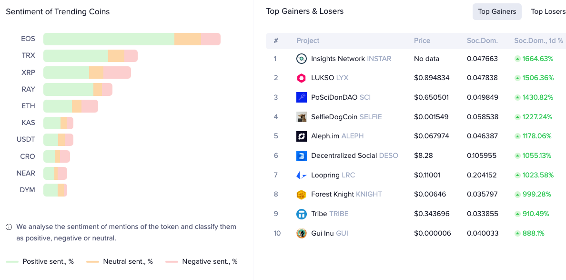Image resolution: width=566 pixels, height=280 pixels.
Task: Click the 999.28% change value
Action: pos(537,194)
